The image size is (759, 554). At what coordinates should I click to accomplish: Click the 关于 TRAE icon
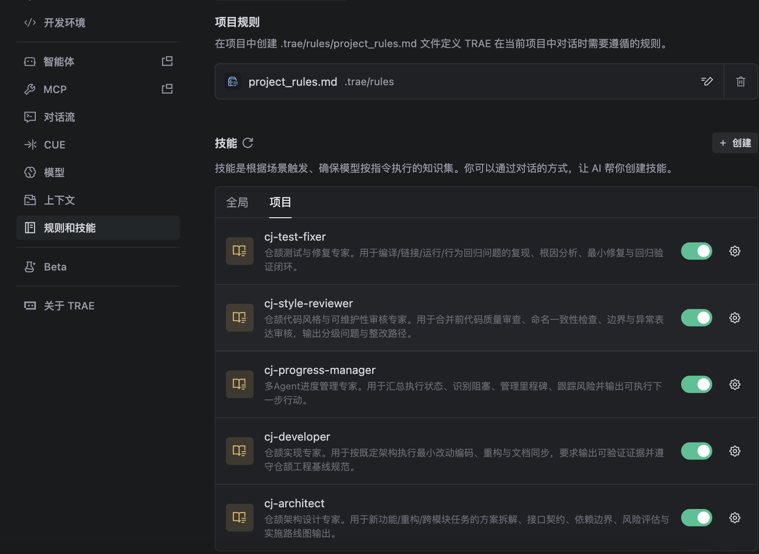[x=30, y=306]
